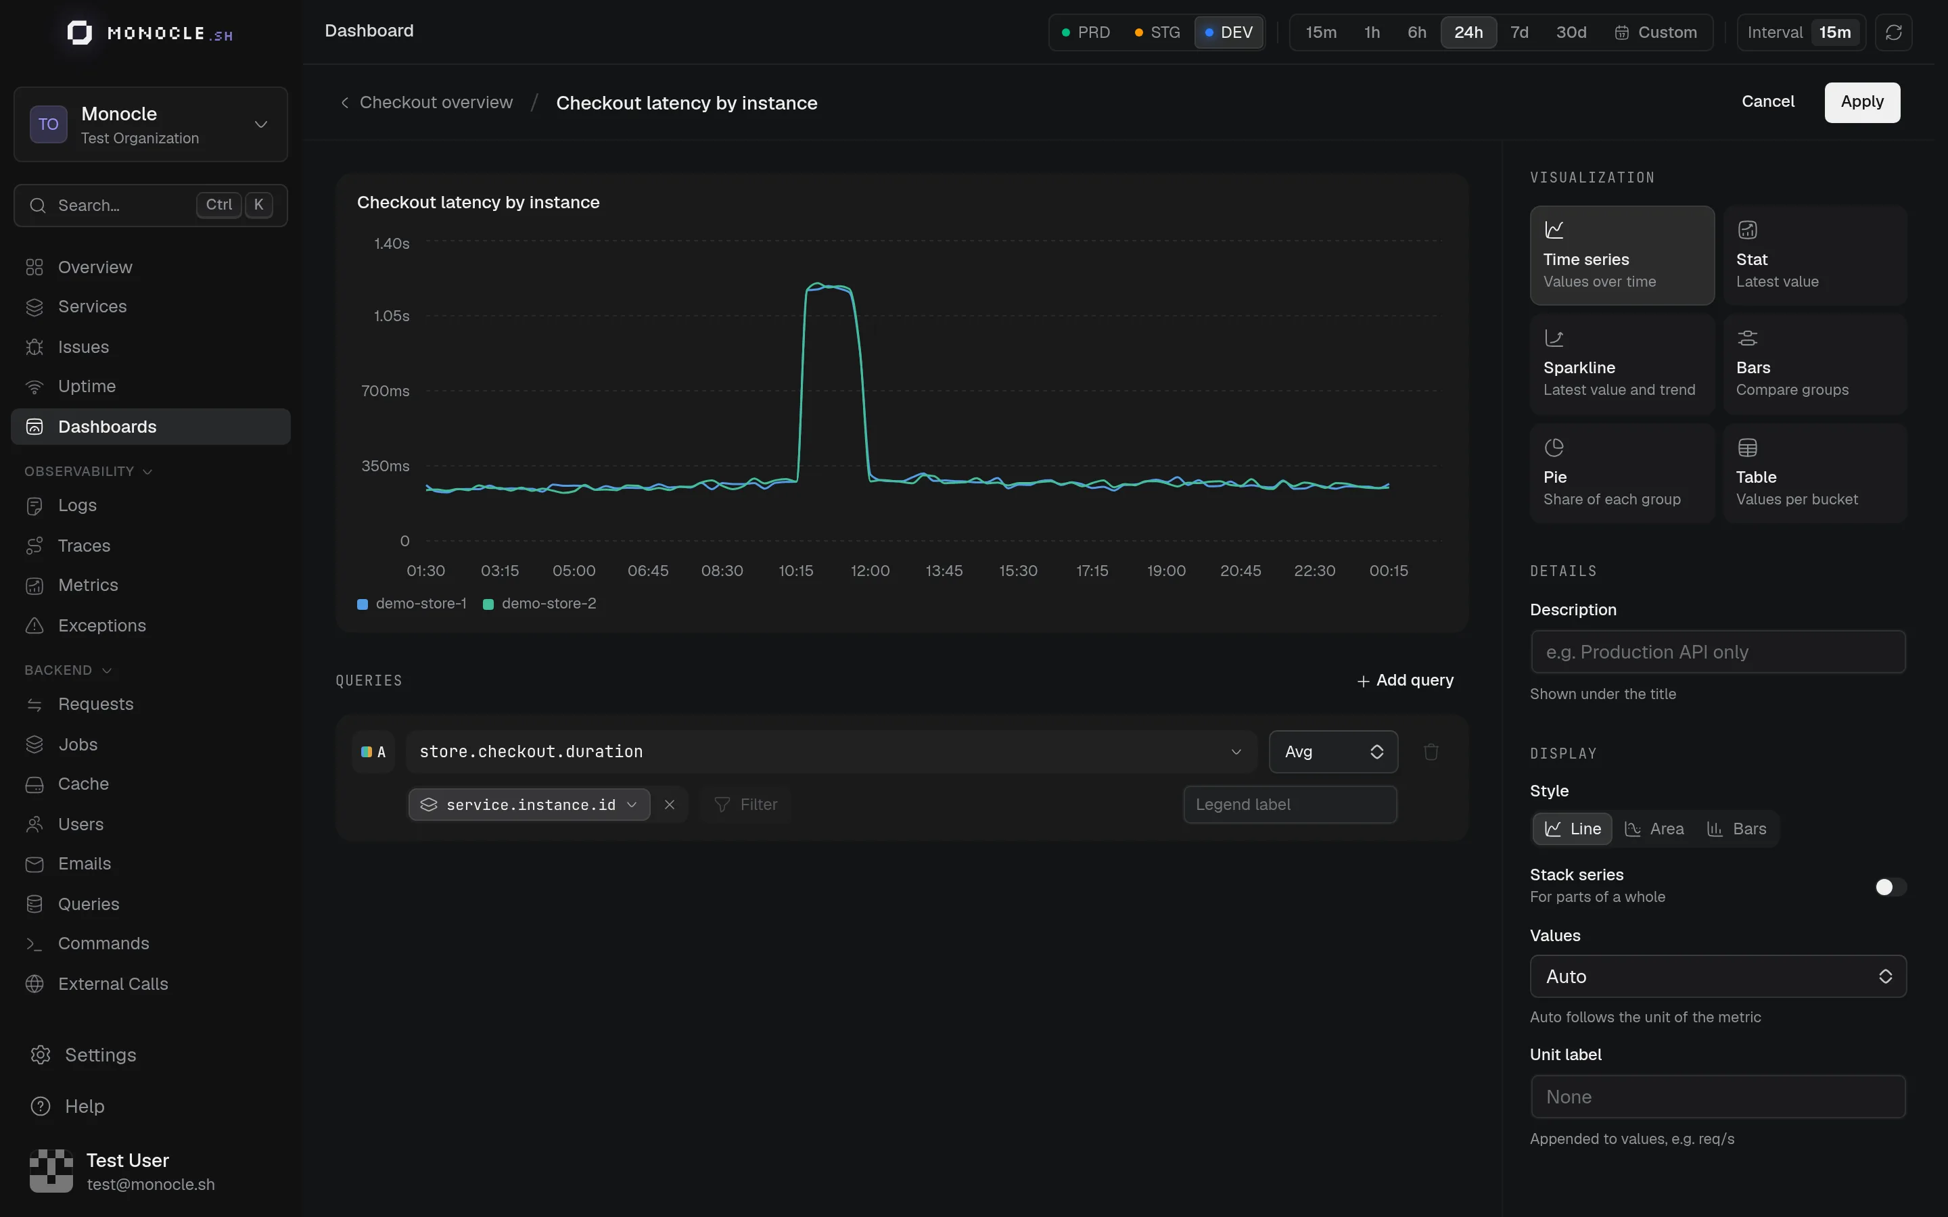
Task: Open the Custom time range calendar
Action: point(1656,32)
